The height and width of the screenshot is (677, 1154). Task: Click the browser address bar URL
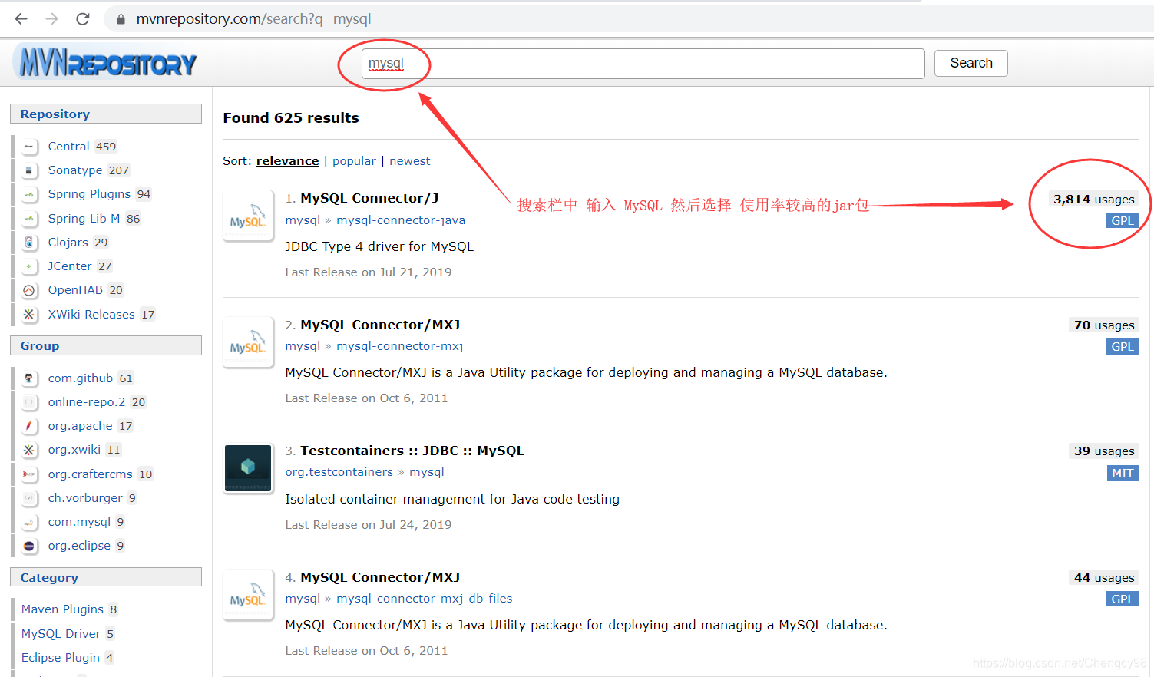coord(253,19)
